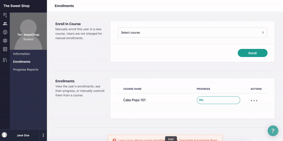Click the Cake Pops 101 progress bar
283x141 pixels.
click(218, 100)
